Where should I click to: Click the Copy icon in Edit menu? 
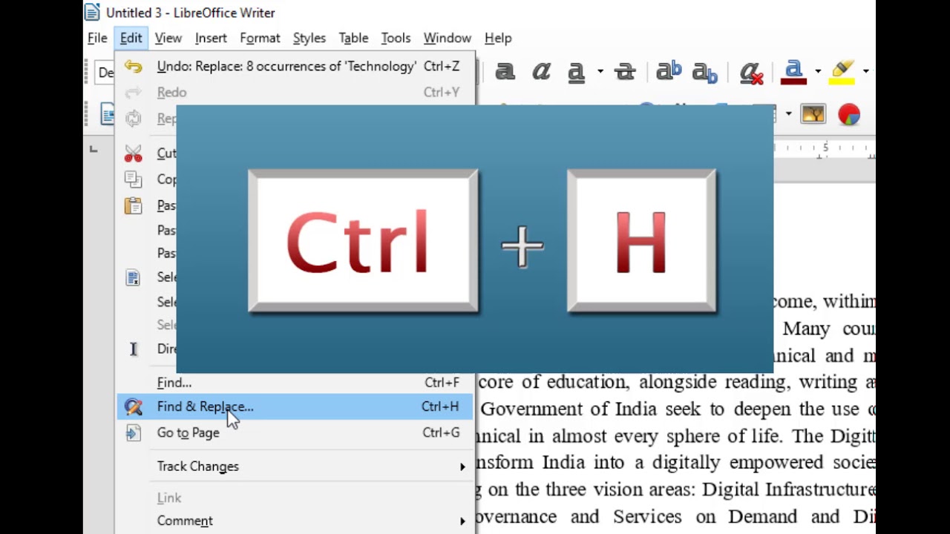(133, 179)
